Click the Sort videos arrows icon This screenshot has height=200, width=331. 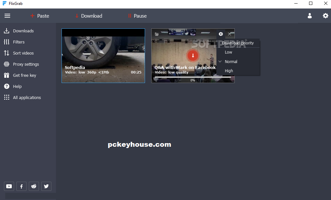tap(7, 53)
